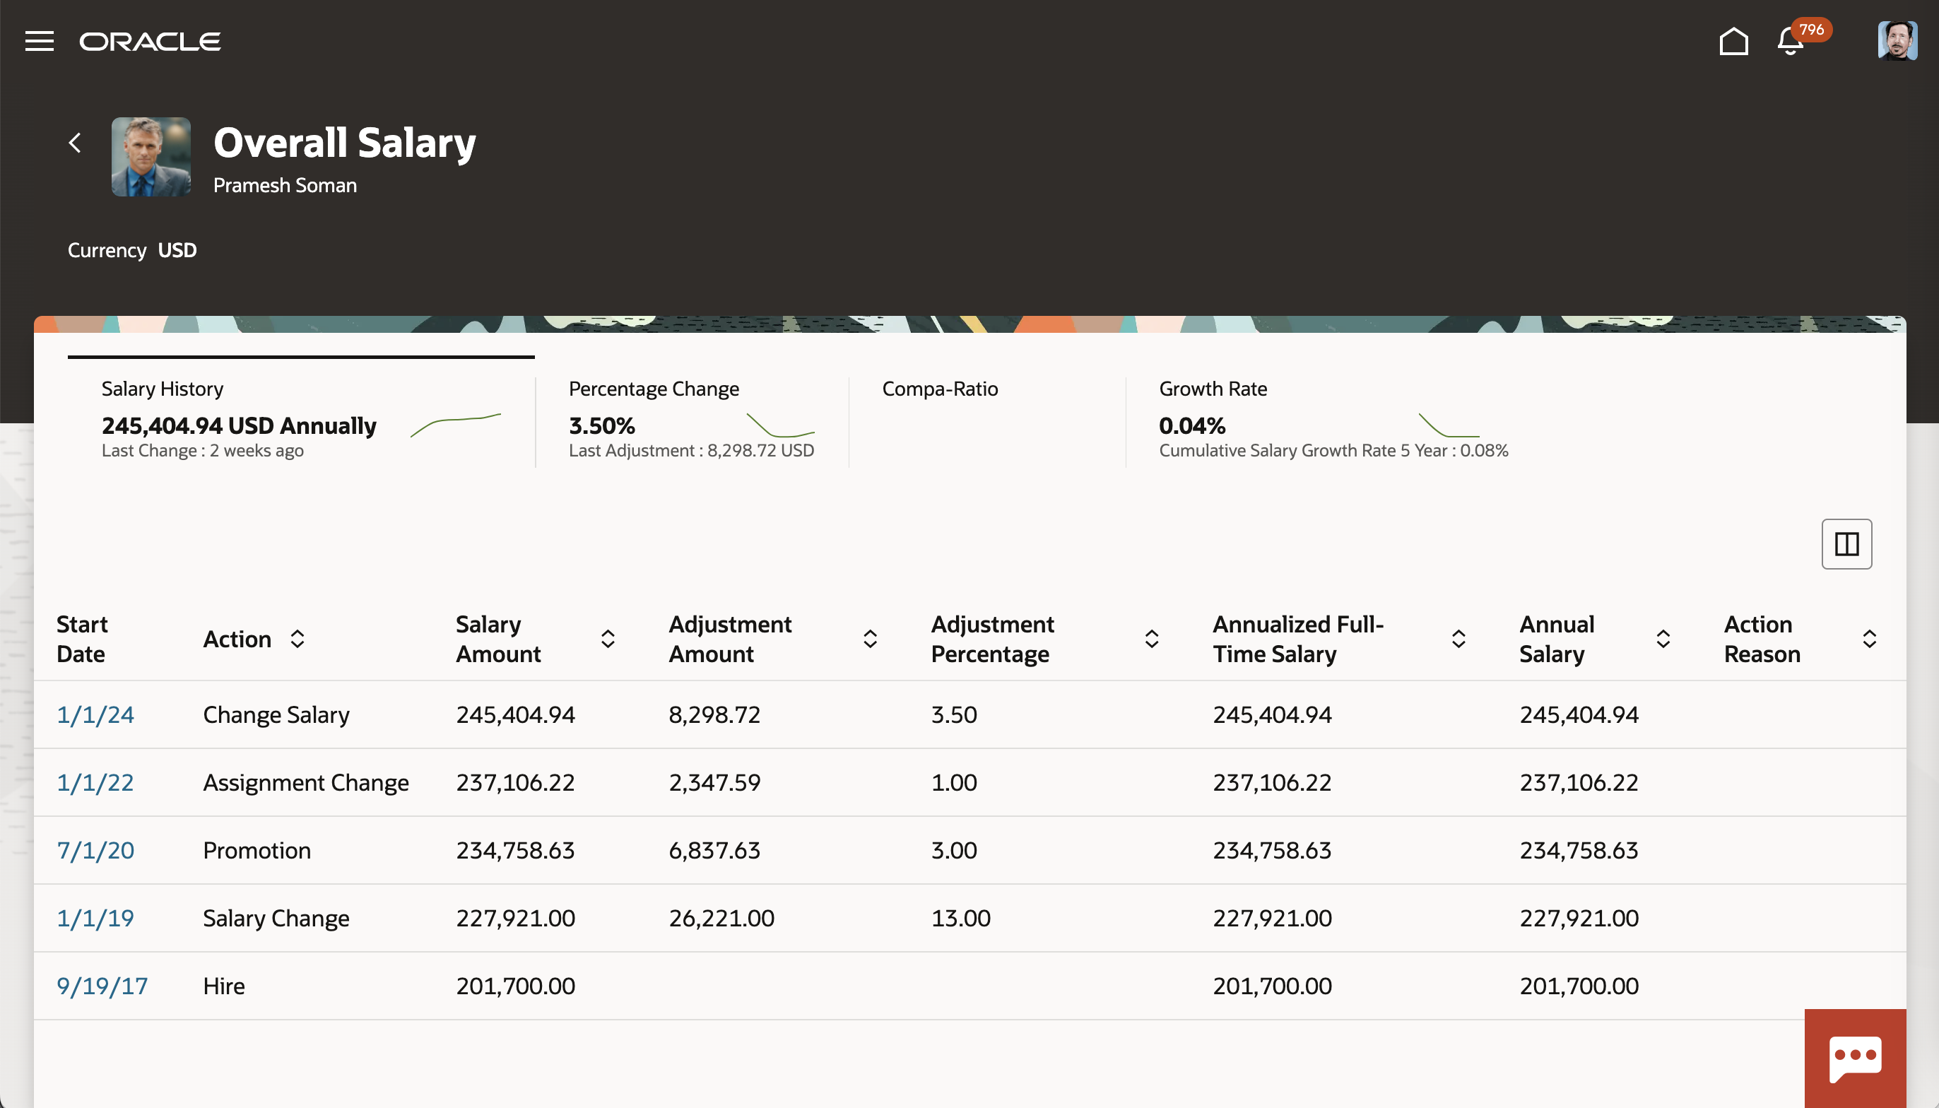Open the chat assistant bubble
This screenshot has height=1108, width=1939.
pyautogui.click(x=1854, y=1058)
